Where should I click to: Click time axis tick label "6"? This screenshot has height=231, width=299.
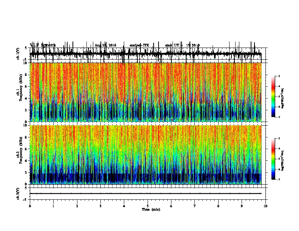[171, 206]
